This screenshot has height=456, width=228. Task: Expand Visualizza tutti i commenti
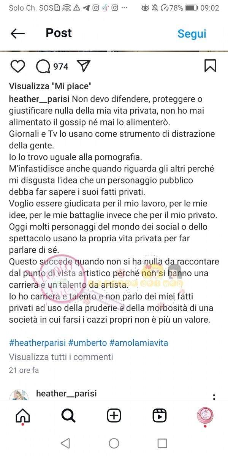[61, 357]
